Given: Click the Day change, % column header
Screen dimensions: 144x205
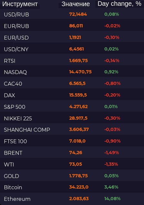Looking at the screenshot, I should (120, 4).
